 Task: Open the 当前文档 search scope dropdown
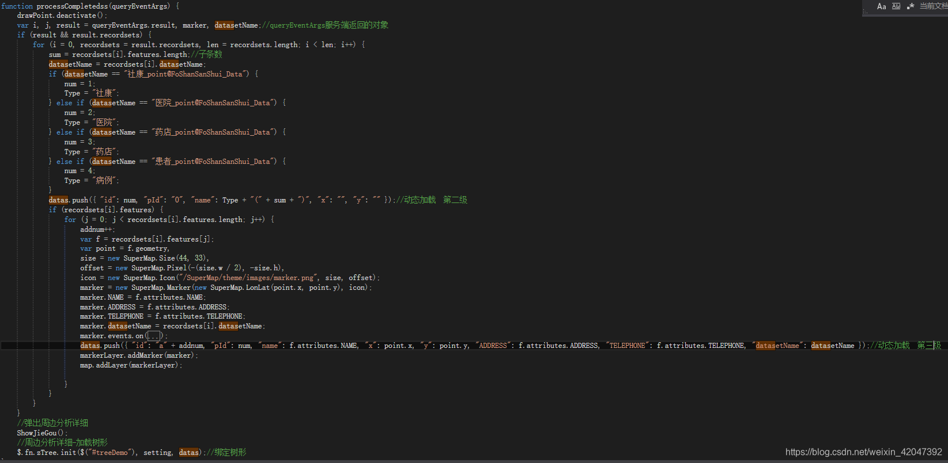pos(933,6)
